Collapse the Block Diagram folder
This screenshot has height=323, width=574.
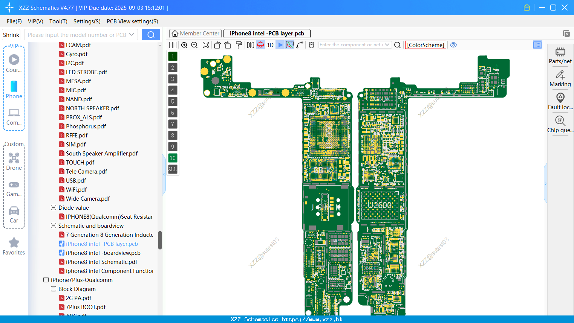[x=54, y=289]
